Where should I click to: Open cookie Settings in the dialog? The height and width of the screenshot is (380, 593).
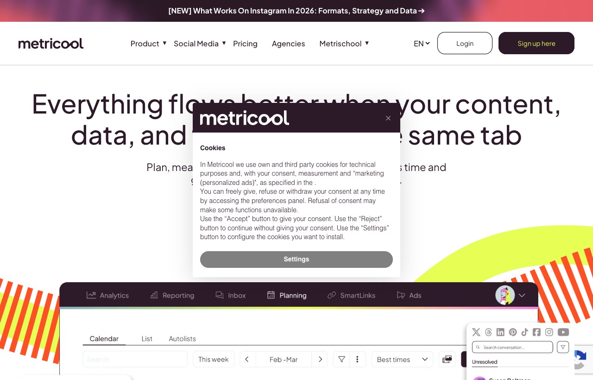click(x=296, y=260)
